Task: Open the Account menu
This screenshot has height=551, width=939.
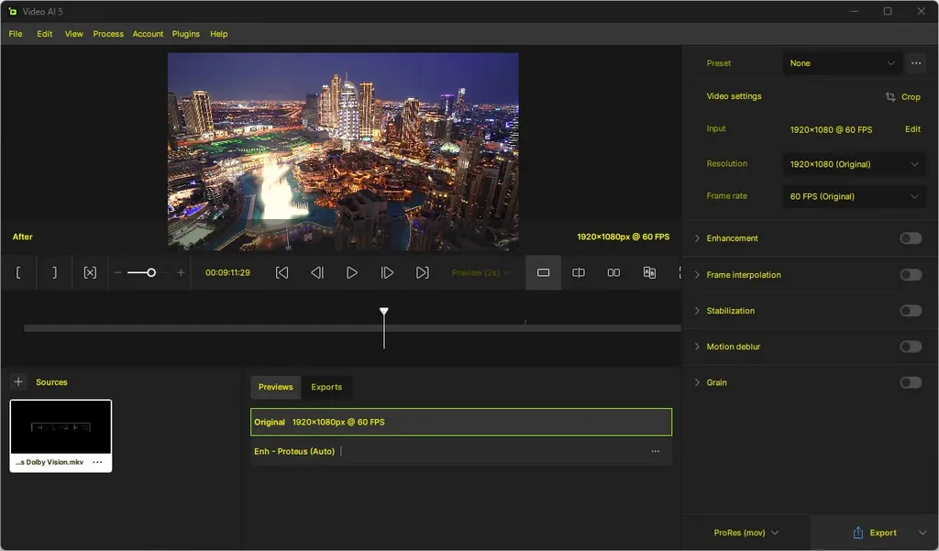Action: coord(148,34)
